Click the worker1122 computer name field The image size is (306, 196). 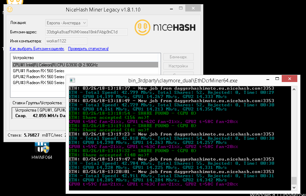[66, 41]
